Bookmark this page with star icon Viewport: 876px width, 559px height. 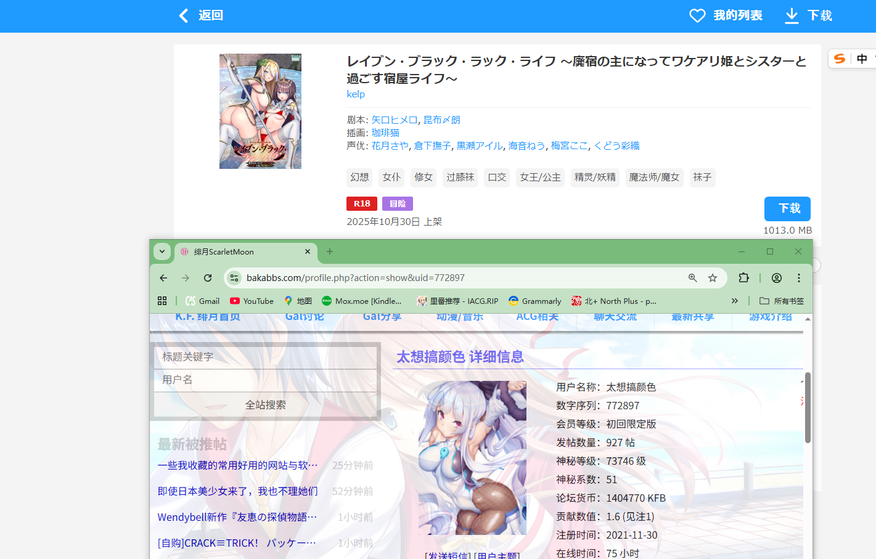coord(713,278)
